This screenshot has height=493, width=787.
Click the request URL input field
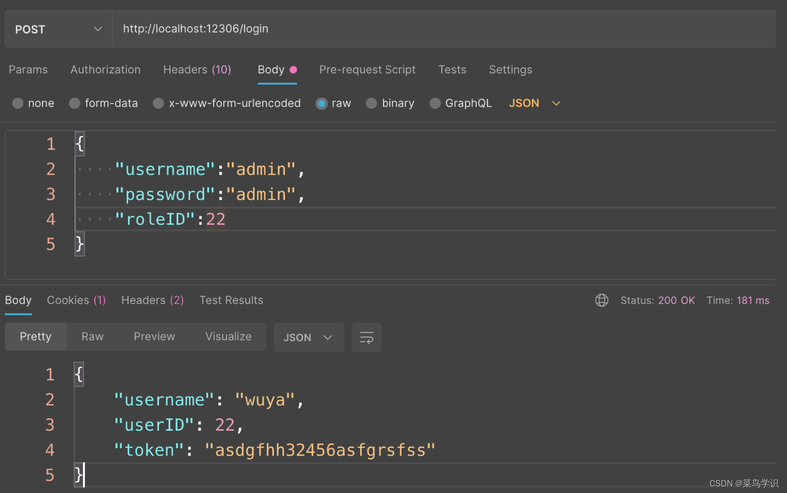point(444,29)
